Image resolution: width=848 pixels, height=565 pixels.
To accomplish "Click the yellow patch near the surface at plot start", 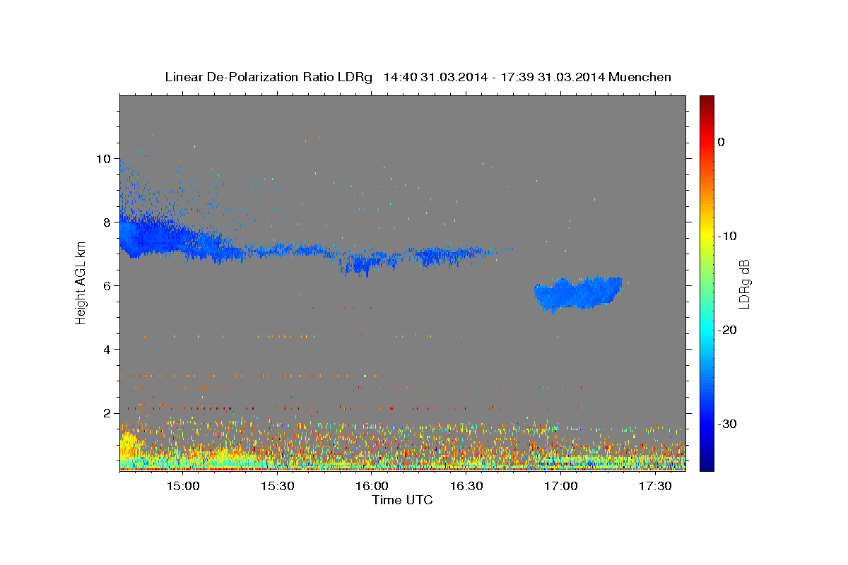I will coord(129,448).
